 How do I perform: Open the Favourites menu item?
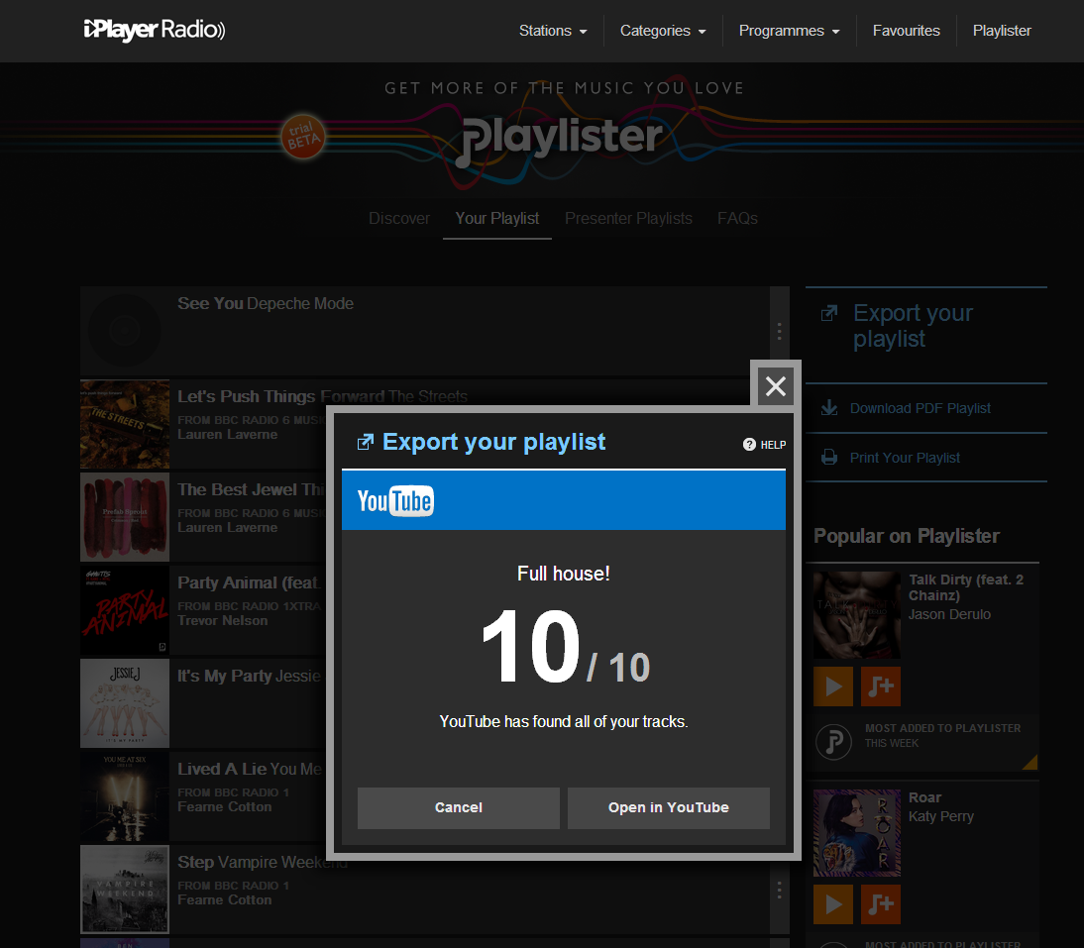907,31
